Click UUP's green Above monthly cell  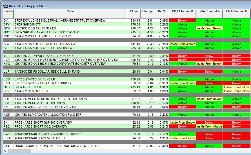(x=237, y=71)
